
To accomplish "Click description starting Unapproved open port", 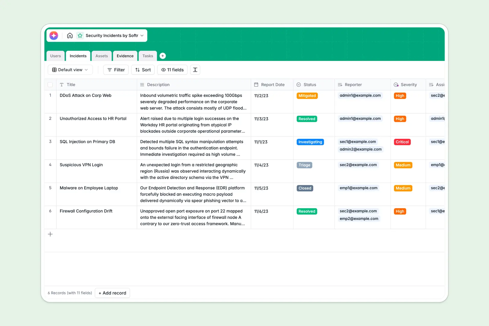I will [x=193, y=217].
